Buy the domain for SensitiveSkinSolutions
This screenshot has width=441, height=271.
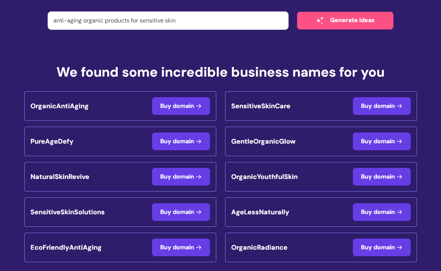181,212
